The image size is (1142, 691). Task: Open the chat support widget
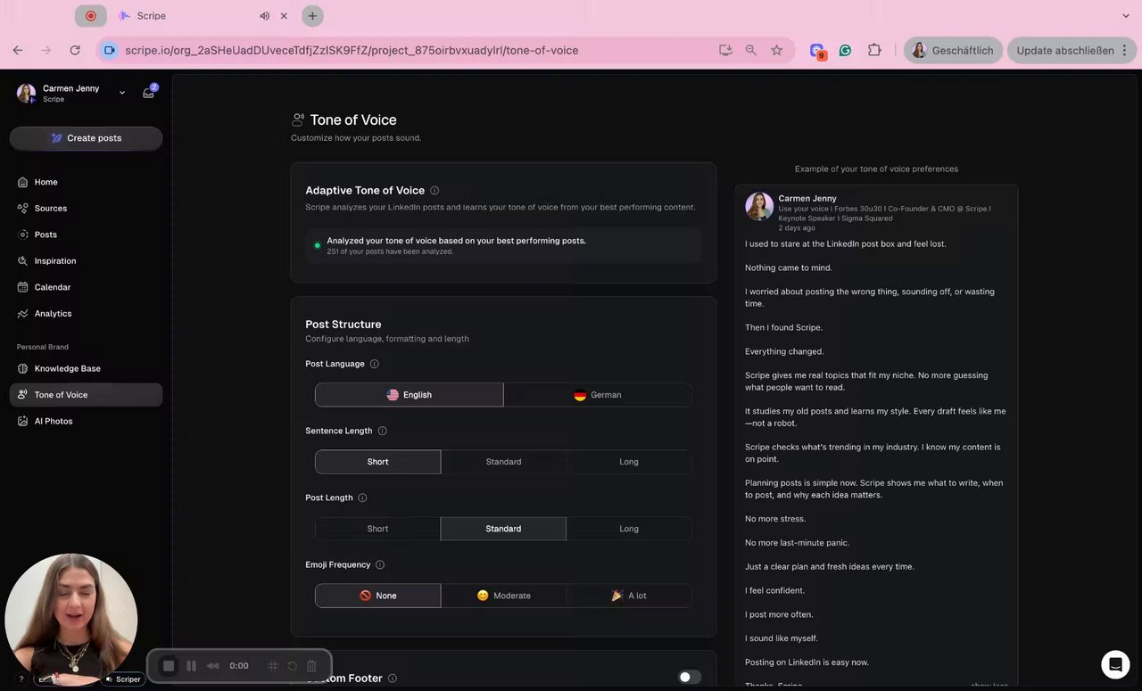pos(1115,664)
